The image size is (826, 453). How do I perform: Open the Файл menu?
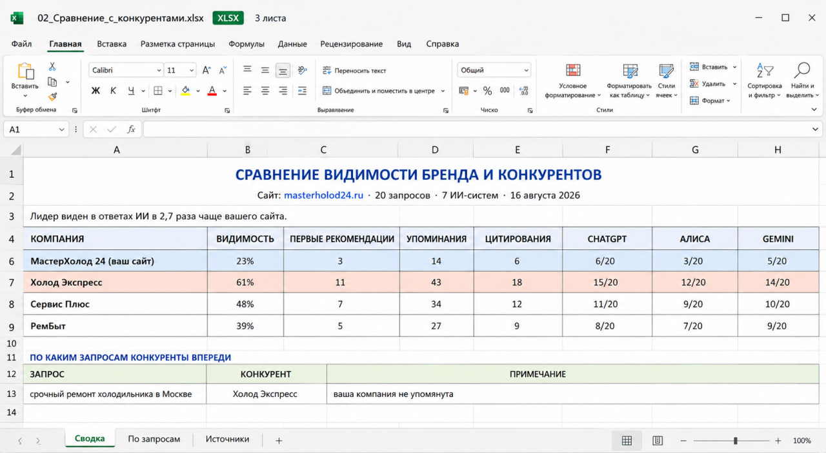[21, 44]
